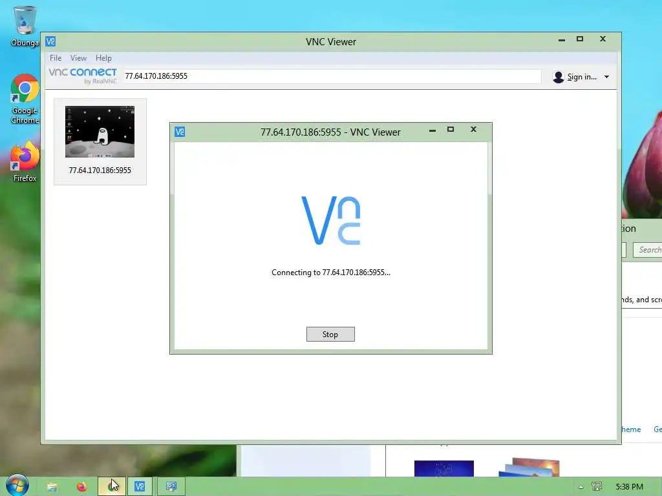Select the blue theme thumbnail in background window
662x496 pixels.
pos(443,469)
